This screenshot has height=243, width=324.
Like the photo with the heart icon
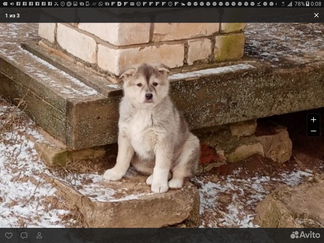pos(9,235)
